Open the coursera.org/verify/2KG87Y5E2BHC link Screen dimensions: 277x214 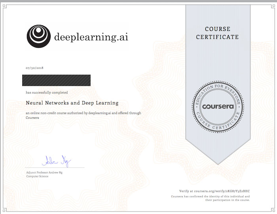click(x=222, y=191)
